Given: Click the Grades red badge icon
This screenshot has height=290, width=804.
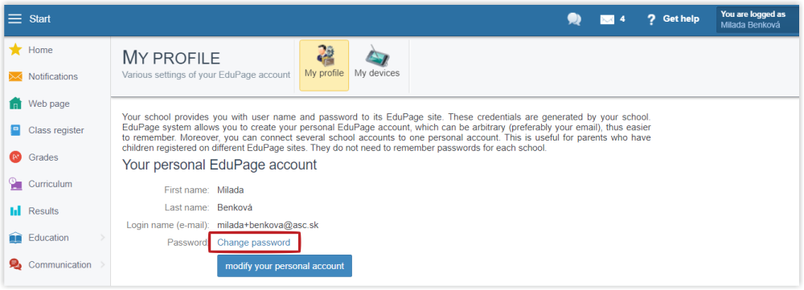Looking at the screenshot, I should click(x=16, y=157).
